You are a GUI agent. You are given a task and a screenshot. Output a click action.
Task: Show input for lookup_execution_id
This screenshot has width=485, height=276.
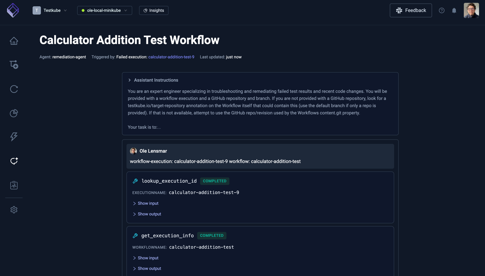[x=146, y=203]
